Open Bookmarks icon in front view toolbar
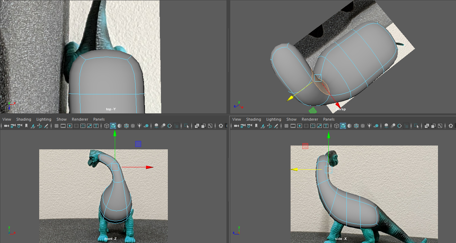 coord(26,126)
